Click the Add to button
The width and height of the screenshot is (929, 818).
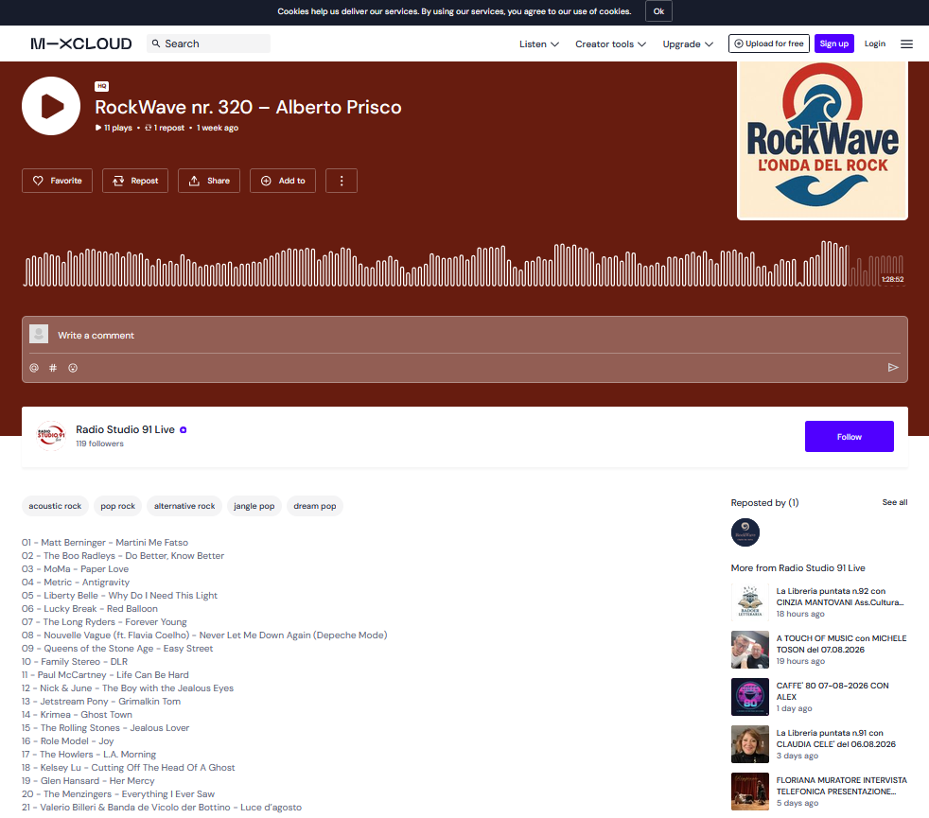pos(283,181)
